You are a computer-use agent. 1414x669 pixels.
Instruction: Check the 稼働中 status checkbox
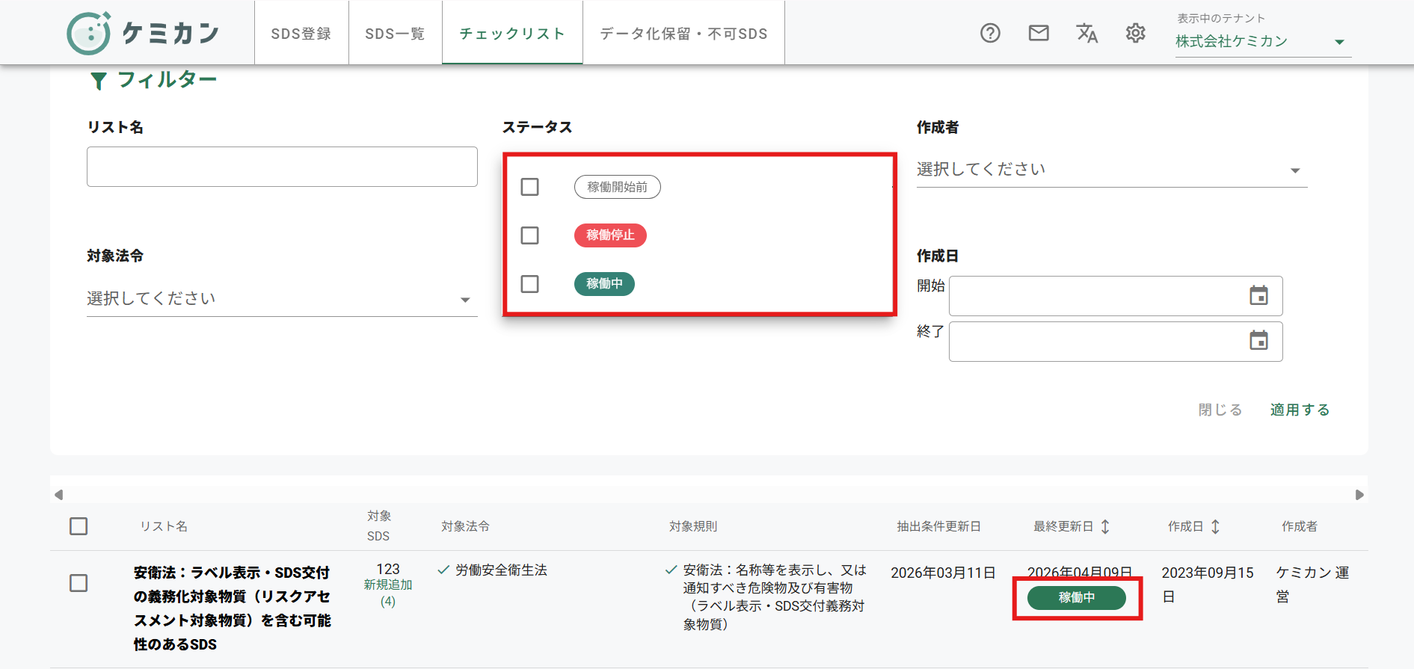coord(529,284)
